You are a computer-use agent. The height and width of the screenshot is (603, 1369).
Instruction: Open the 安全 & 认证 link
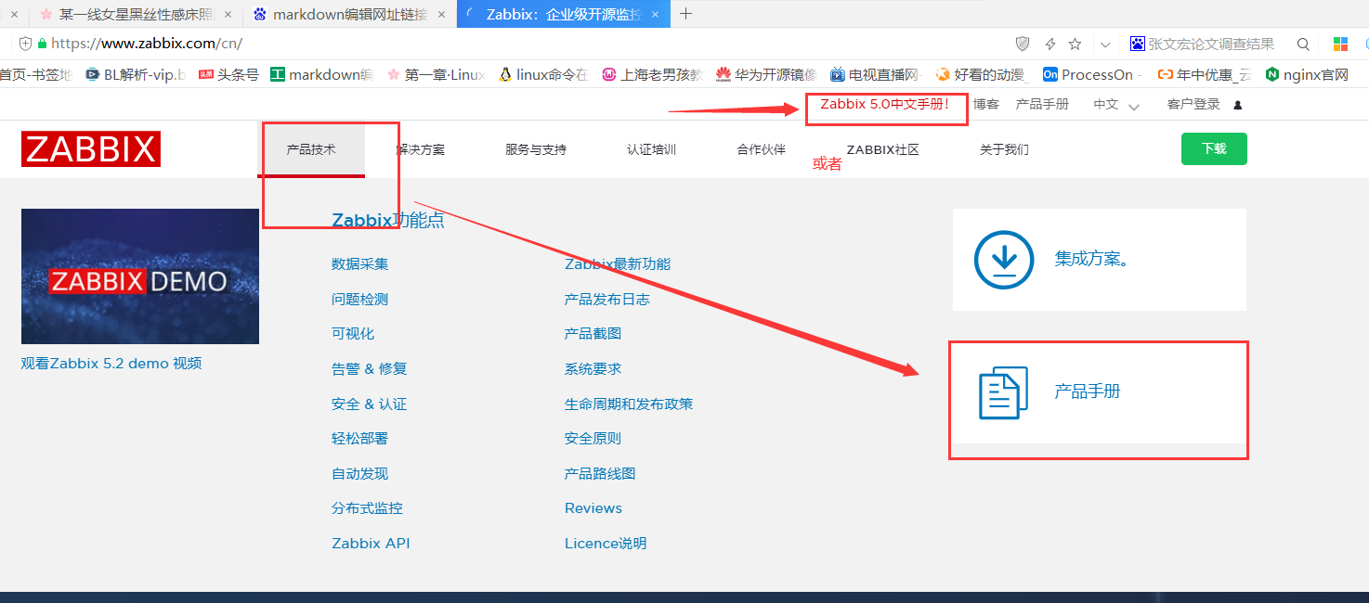point(370,404)
